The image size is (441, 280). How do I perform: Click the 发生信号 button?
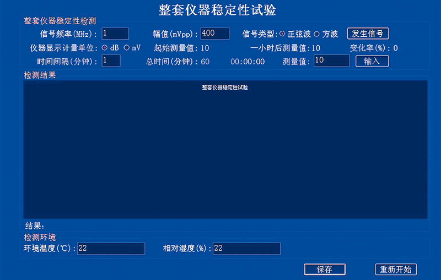[x=368, y=34]
